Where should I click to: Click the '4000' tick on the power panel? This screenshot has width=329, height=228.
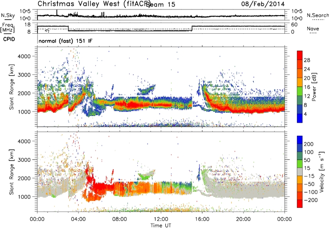point(24,56)
